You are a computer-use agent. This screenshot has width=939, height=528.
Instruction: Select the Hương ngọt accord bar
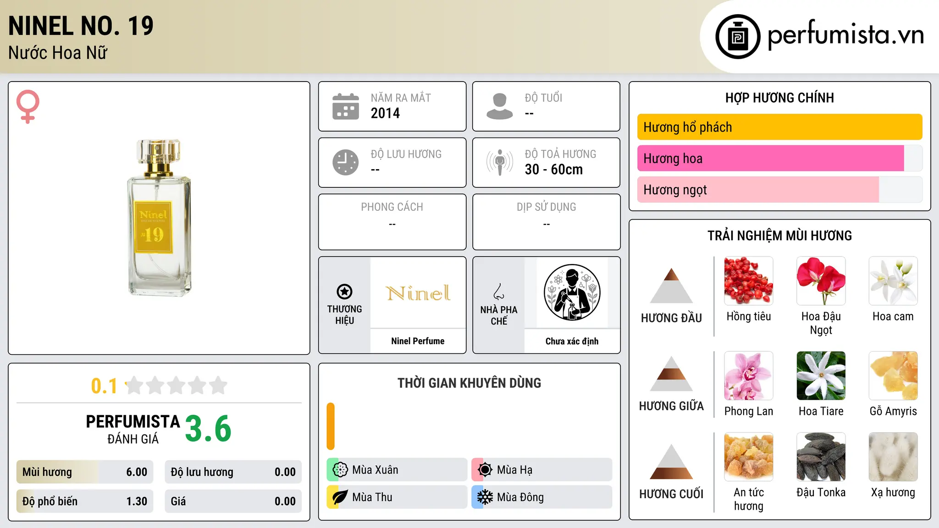[779, 190]
